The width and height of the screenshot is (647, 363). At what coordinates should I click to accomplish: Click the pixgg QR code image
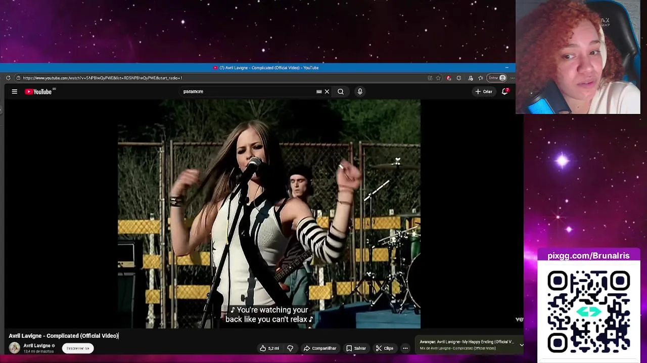pos(588,311)
